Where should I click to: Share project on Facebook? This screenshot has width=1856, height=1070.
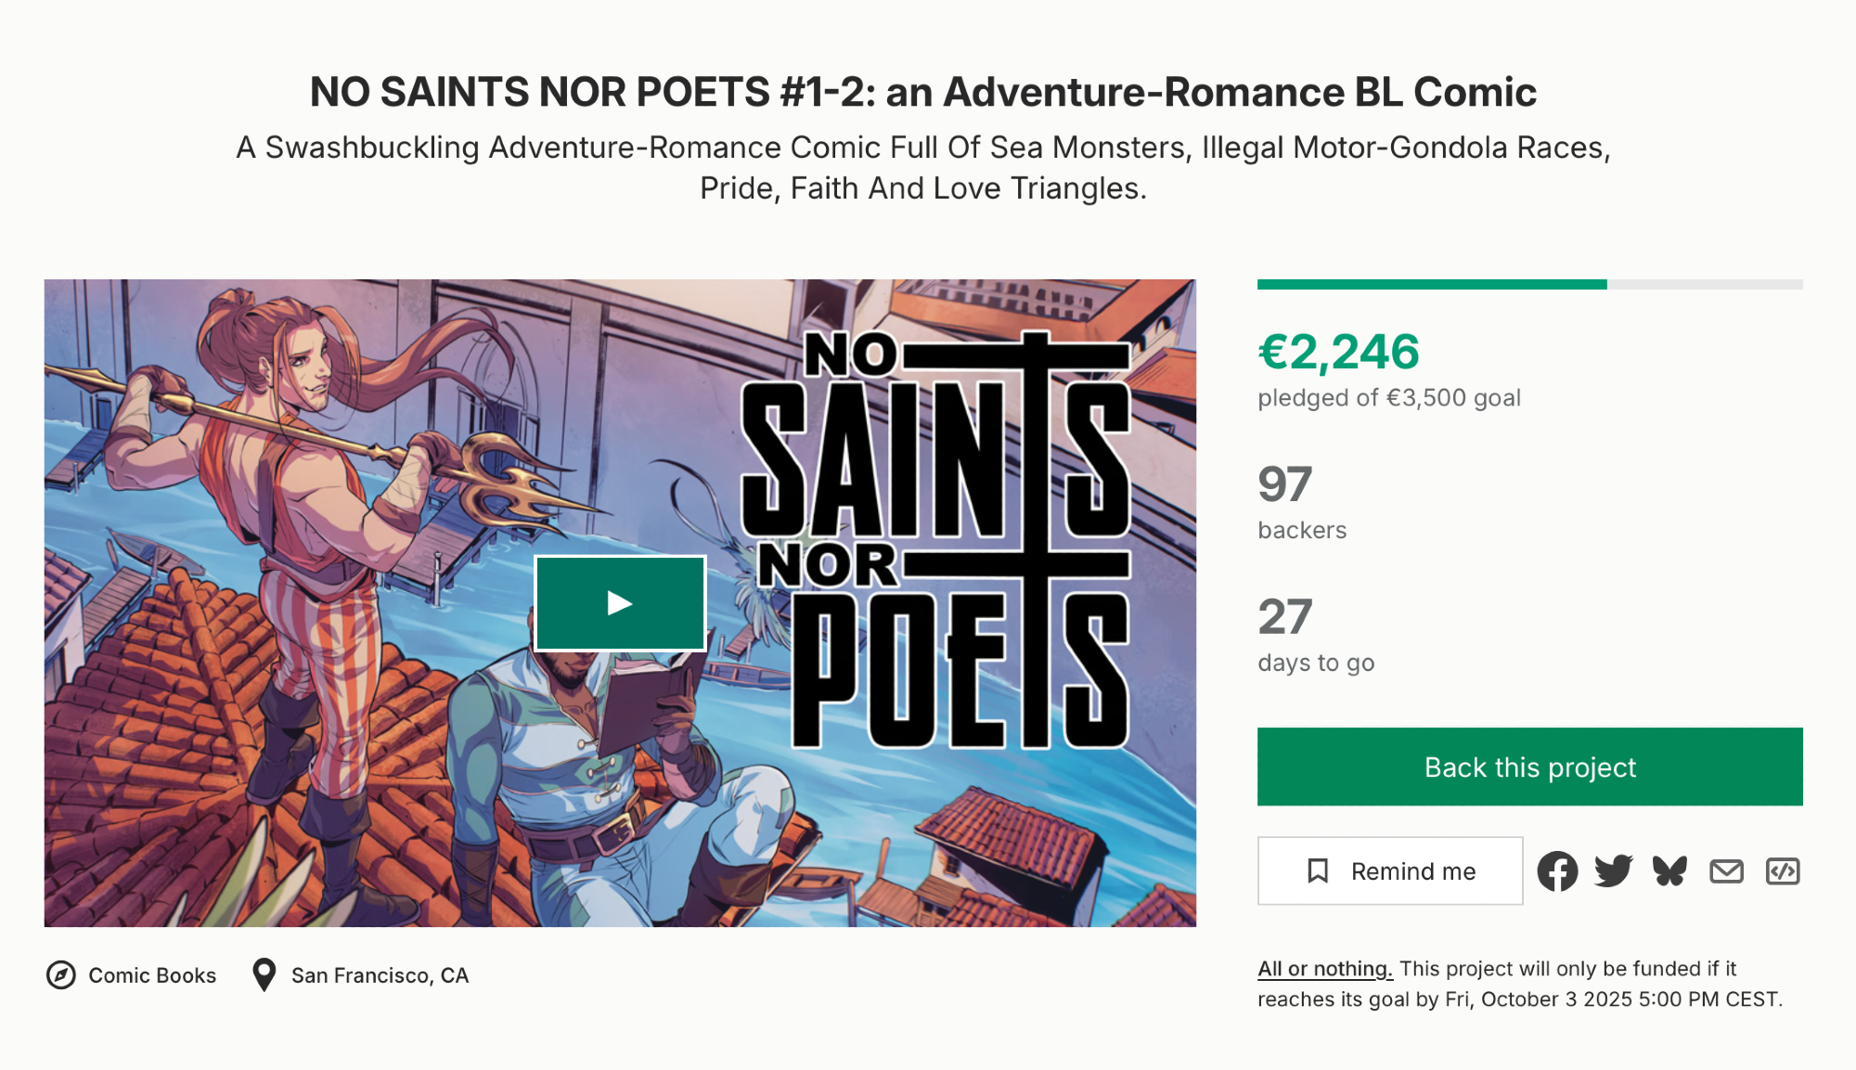1557,871
